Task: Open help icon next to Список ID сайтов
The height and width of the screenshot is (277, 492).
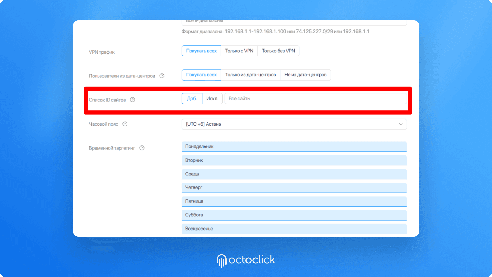Action: 132,100
